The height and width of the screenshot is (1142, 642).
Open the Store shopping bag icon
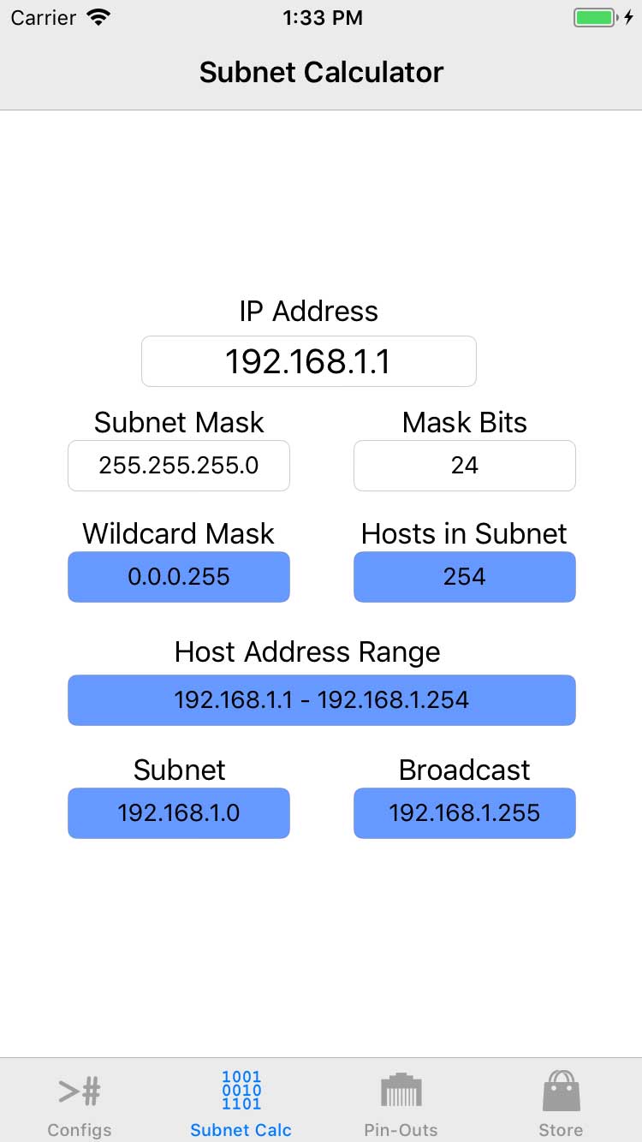coord(562,1091)
